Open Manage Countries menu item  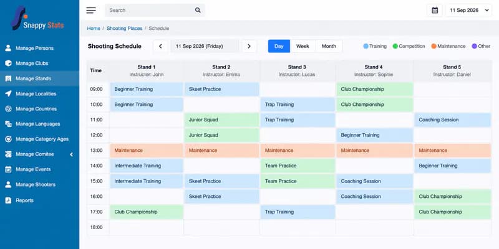(39, 108)
